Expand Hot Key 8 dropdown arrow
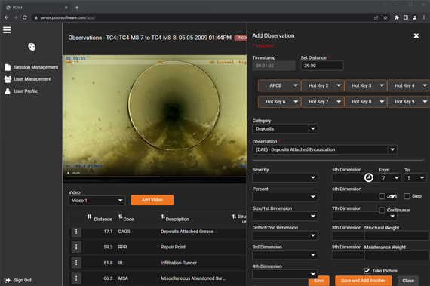The height and width of the screenshot is (286, 430). tap(382, 102)
